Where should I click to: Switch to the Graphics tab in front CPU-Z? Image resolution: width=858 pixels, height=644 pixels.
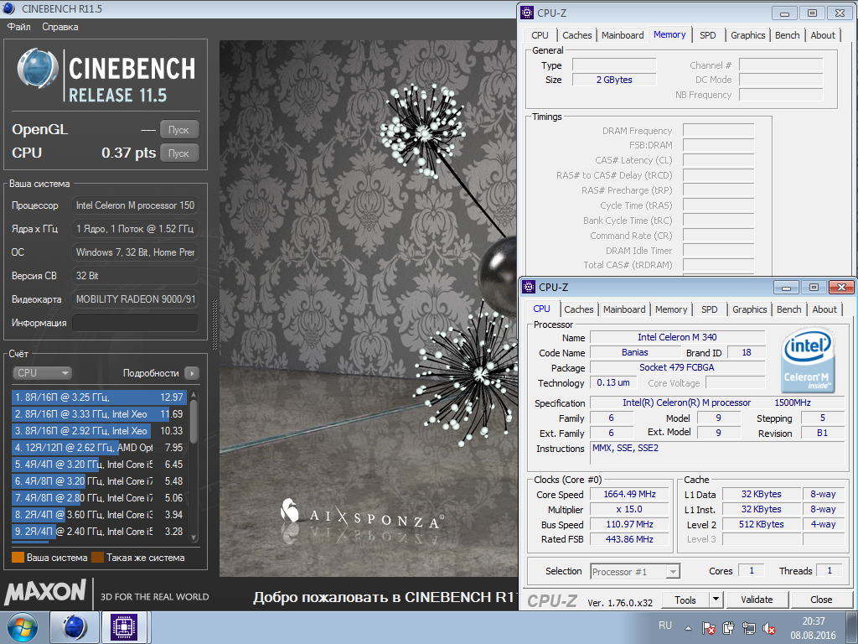[750, 309]
